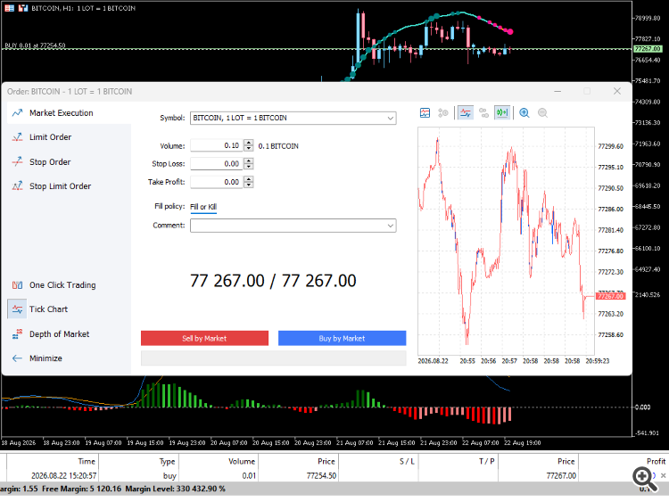
Task: Click the Type column header
Action: [168, 462]
